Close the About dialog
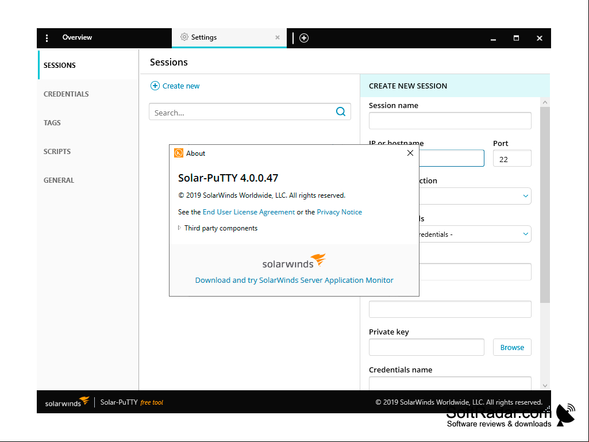This screenshot has width=589, height=442. 410,153
